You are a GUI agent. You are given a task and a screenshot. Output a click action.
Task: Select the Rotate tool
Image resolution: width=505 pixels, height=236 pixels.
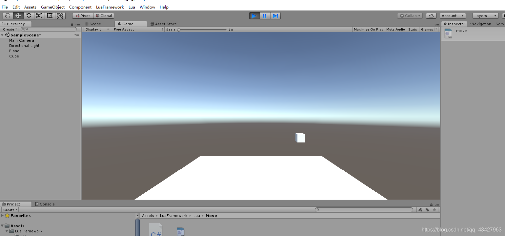pos(29,16)
